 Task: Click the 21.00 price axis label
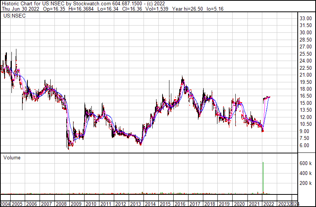(x=306, y=75)
